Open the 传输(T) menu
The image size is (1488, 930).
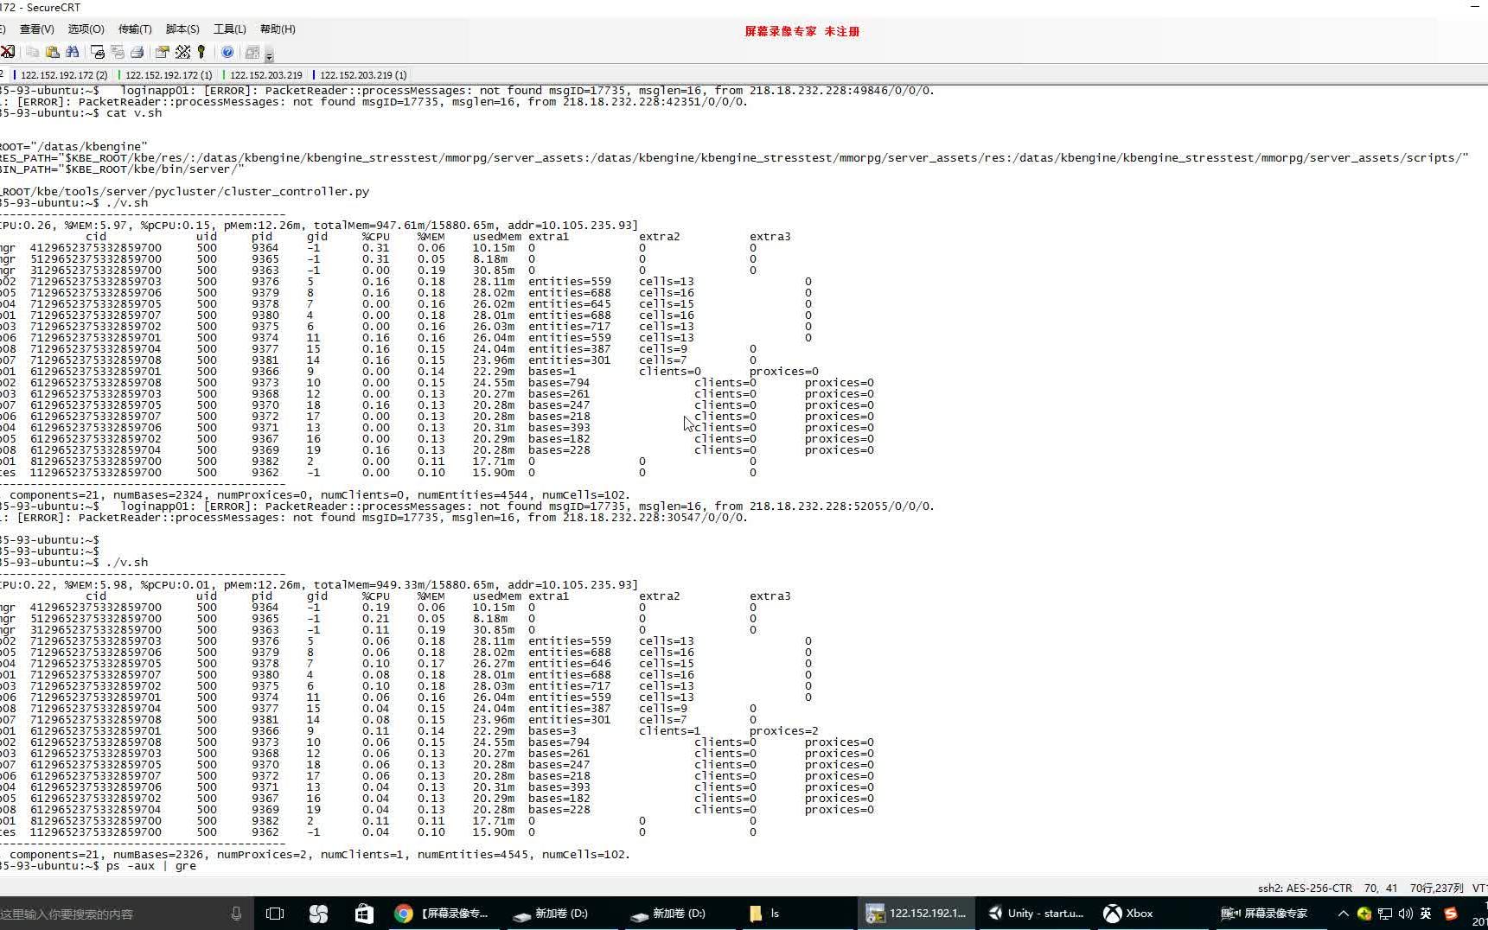[x=134, y=29]
